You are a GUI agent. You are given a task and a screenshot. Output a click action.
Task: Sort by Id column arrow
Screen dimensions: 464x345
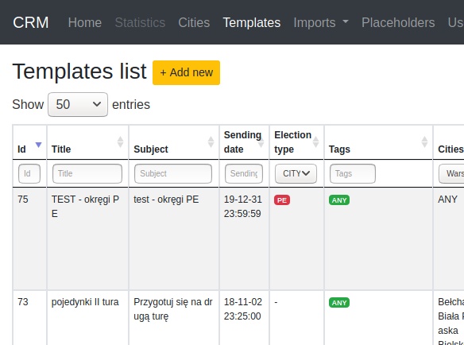point(38,145)
